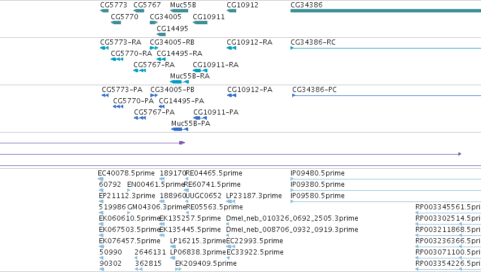Screen dimensions: 481x272
Task: Select the EC33922.5prime EST label
Action: click(x=255, y=252)
